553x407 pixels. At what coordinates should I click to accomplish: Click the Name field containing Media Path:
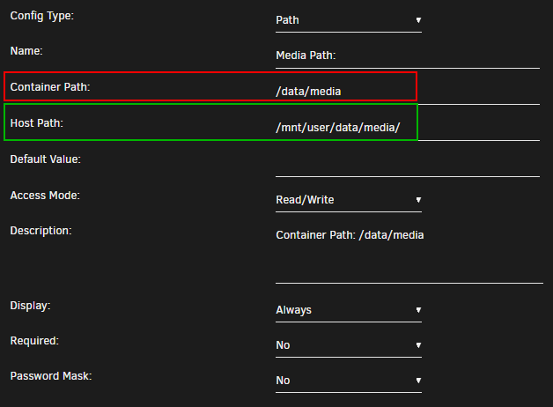pyautogui.click(x=407, y=56)
